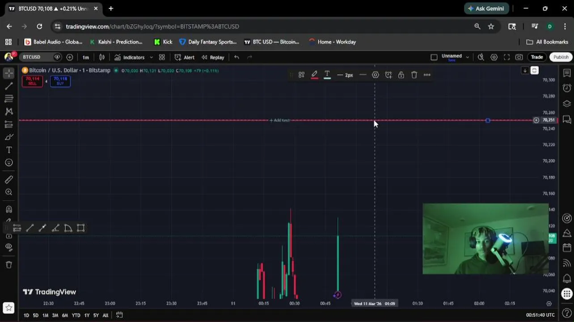Expand the manage layouts chevron
Screen dimensions: 574x322
pos(468,57)
